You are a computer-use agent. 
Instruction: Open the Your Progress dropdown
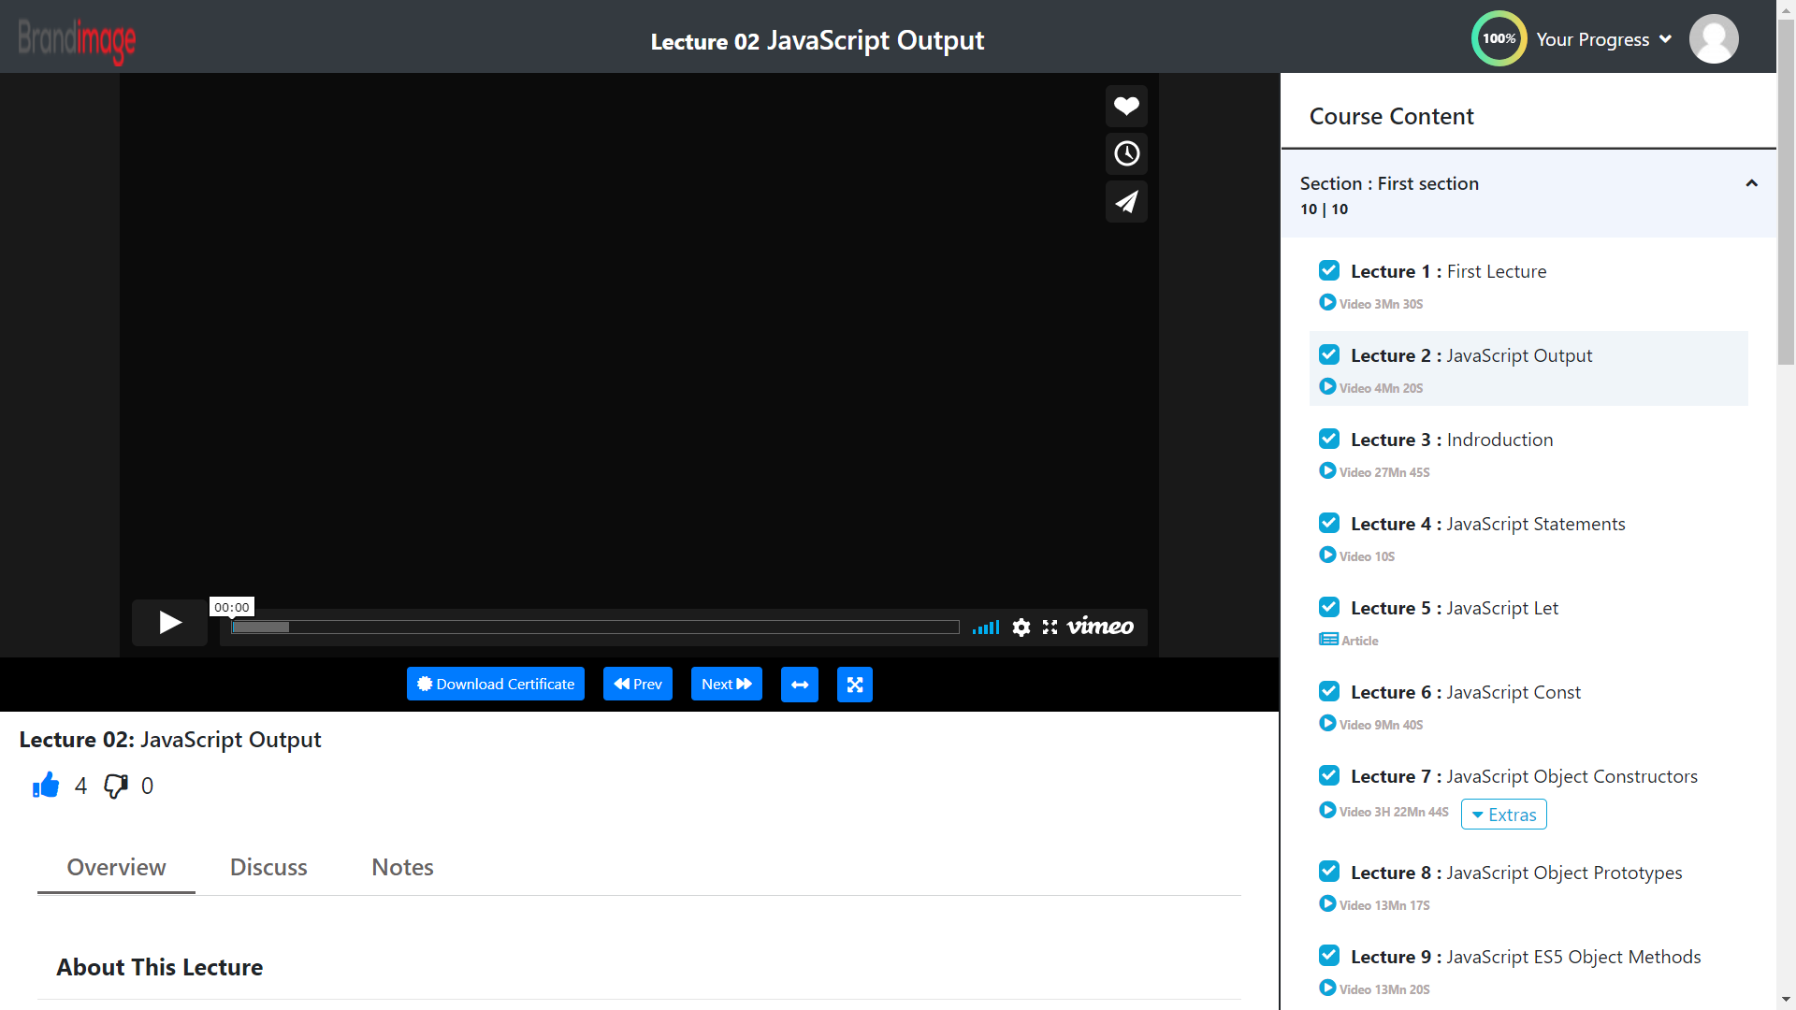[1603, 39]
